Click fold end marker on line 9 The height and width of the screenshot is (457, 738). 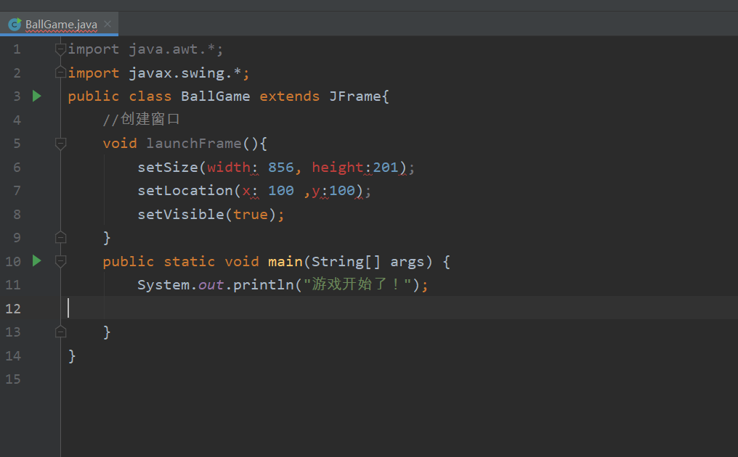(x=60, y=237)
